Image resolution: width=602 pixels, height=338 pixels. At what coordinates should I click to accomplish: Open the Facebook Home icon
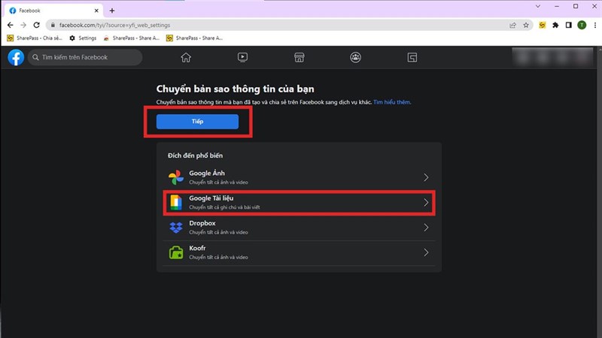[186, 58]
